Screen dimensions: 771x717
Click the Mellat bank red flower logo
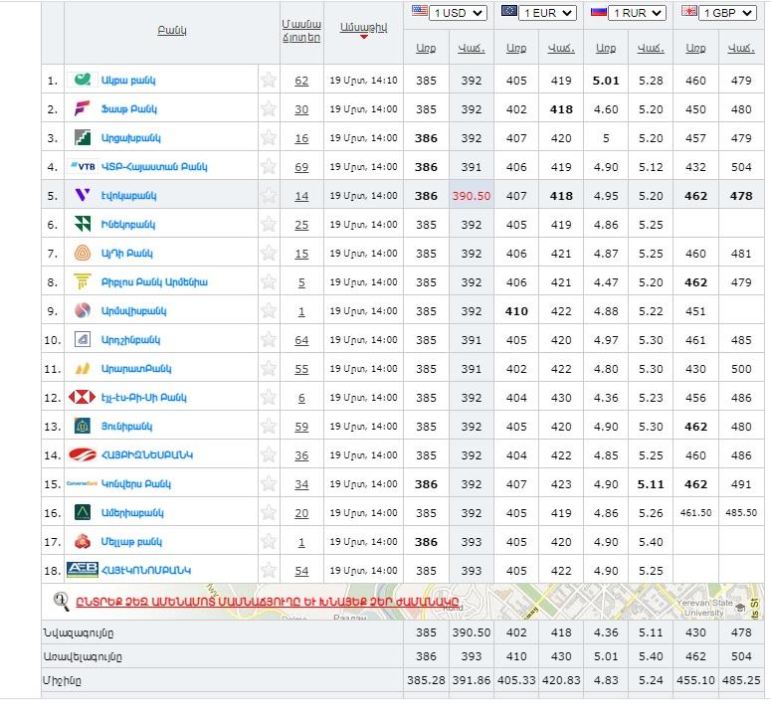pyautogui.click(x=83, y=542)
